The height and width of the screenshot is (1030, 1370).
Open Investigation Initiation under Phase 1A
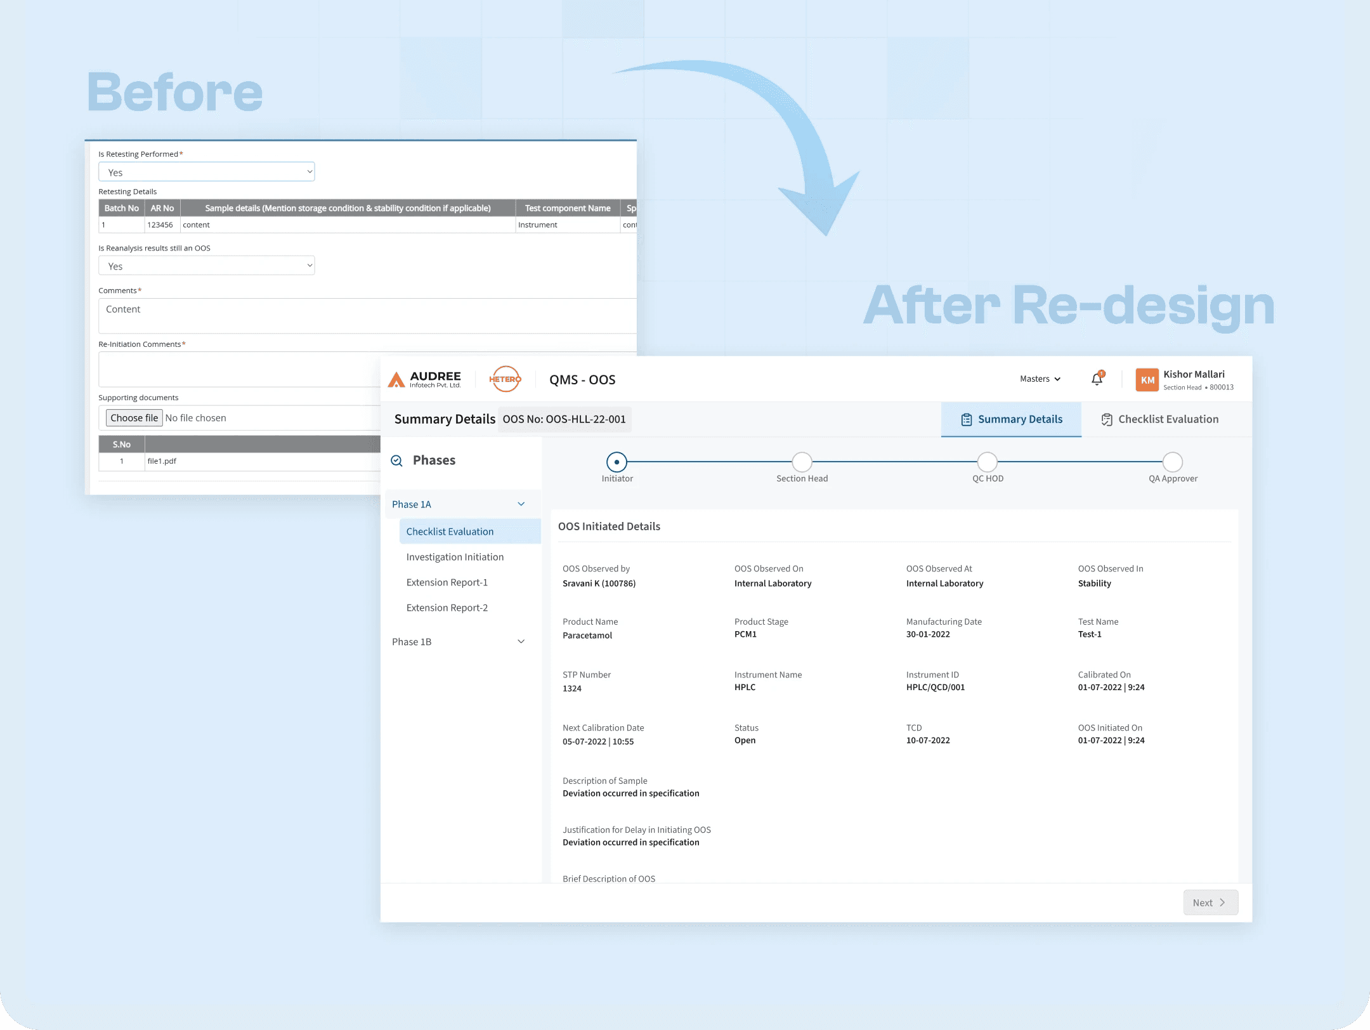click(x=455, y=556)
